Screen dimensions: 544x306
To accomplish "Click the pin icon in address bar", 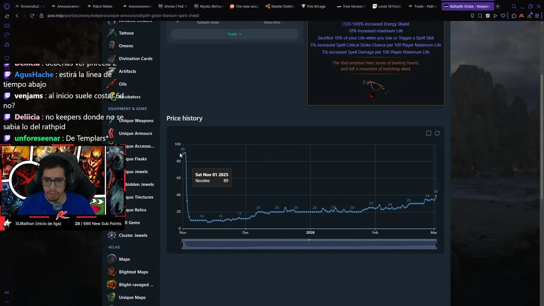I will (x=472, y=16).
